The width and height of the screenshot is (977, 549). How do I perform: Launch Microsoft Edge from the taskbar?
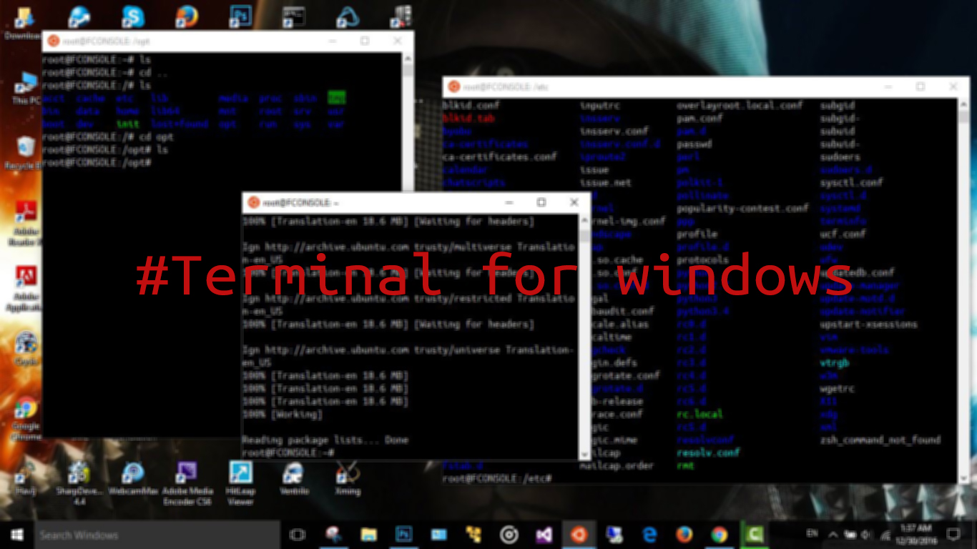649,534
